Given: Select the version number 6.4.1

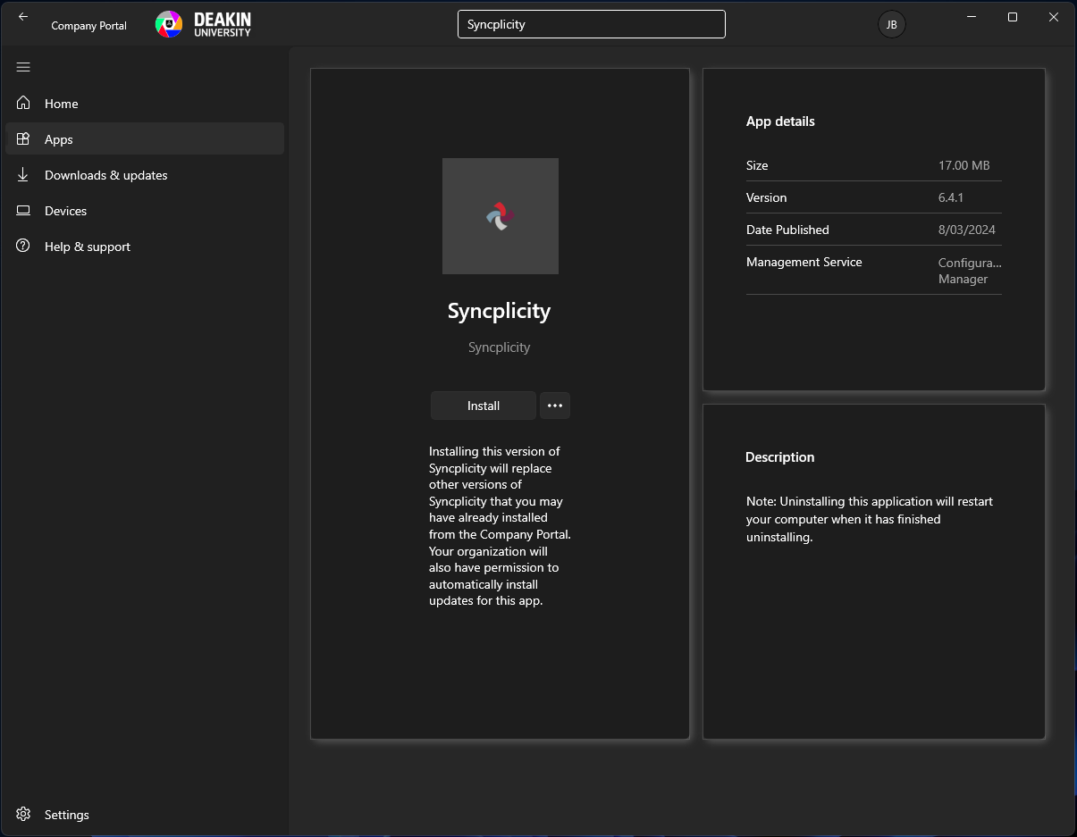Looking at the screenshot, I should [951, 197].
